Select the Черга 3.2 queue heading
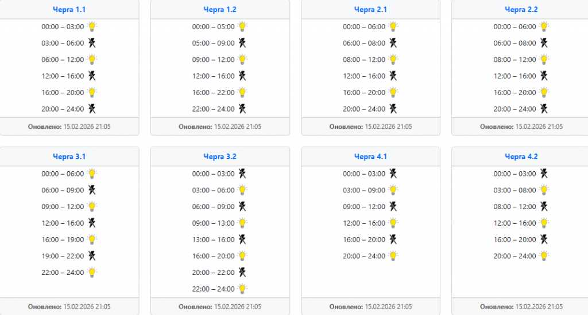Screen dimensions: 588x315 (220, 156)
